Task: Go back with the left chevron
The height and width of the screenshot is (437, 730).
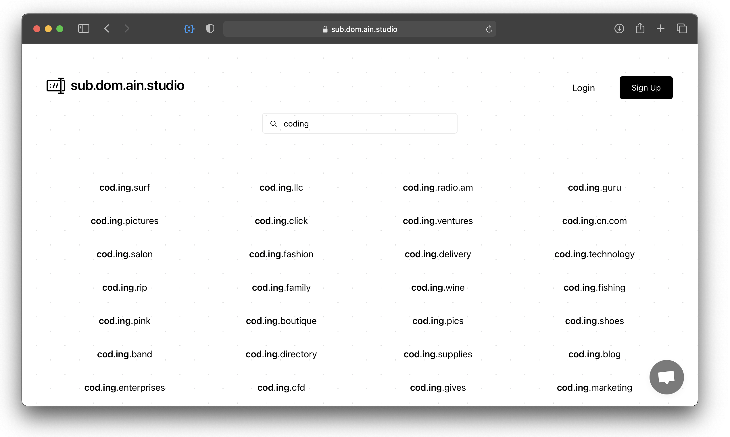Action: click(x=107, y=28)
